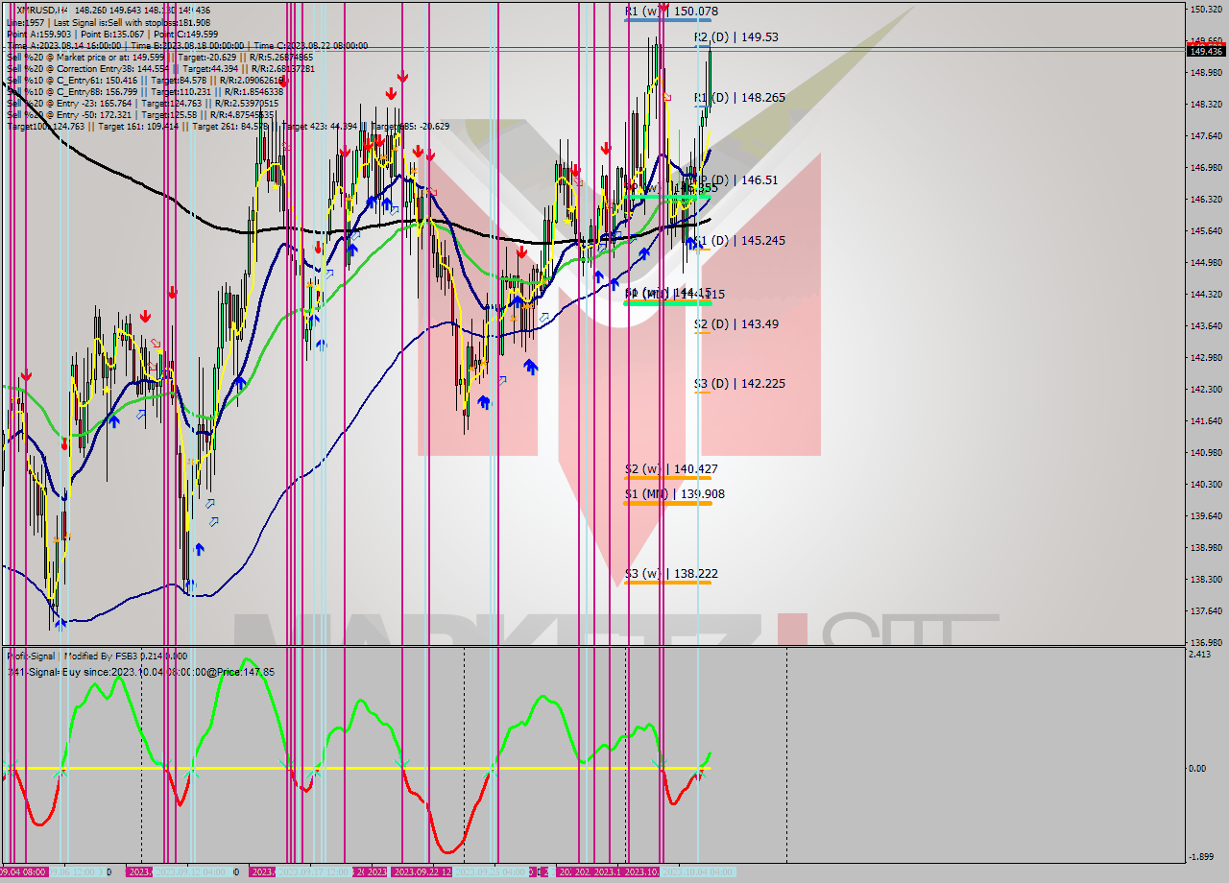Click the 146.980 price scale value
The width and height of the screenshot is (1229, 883).
[x=1206, y=168]
